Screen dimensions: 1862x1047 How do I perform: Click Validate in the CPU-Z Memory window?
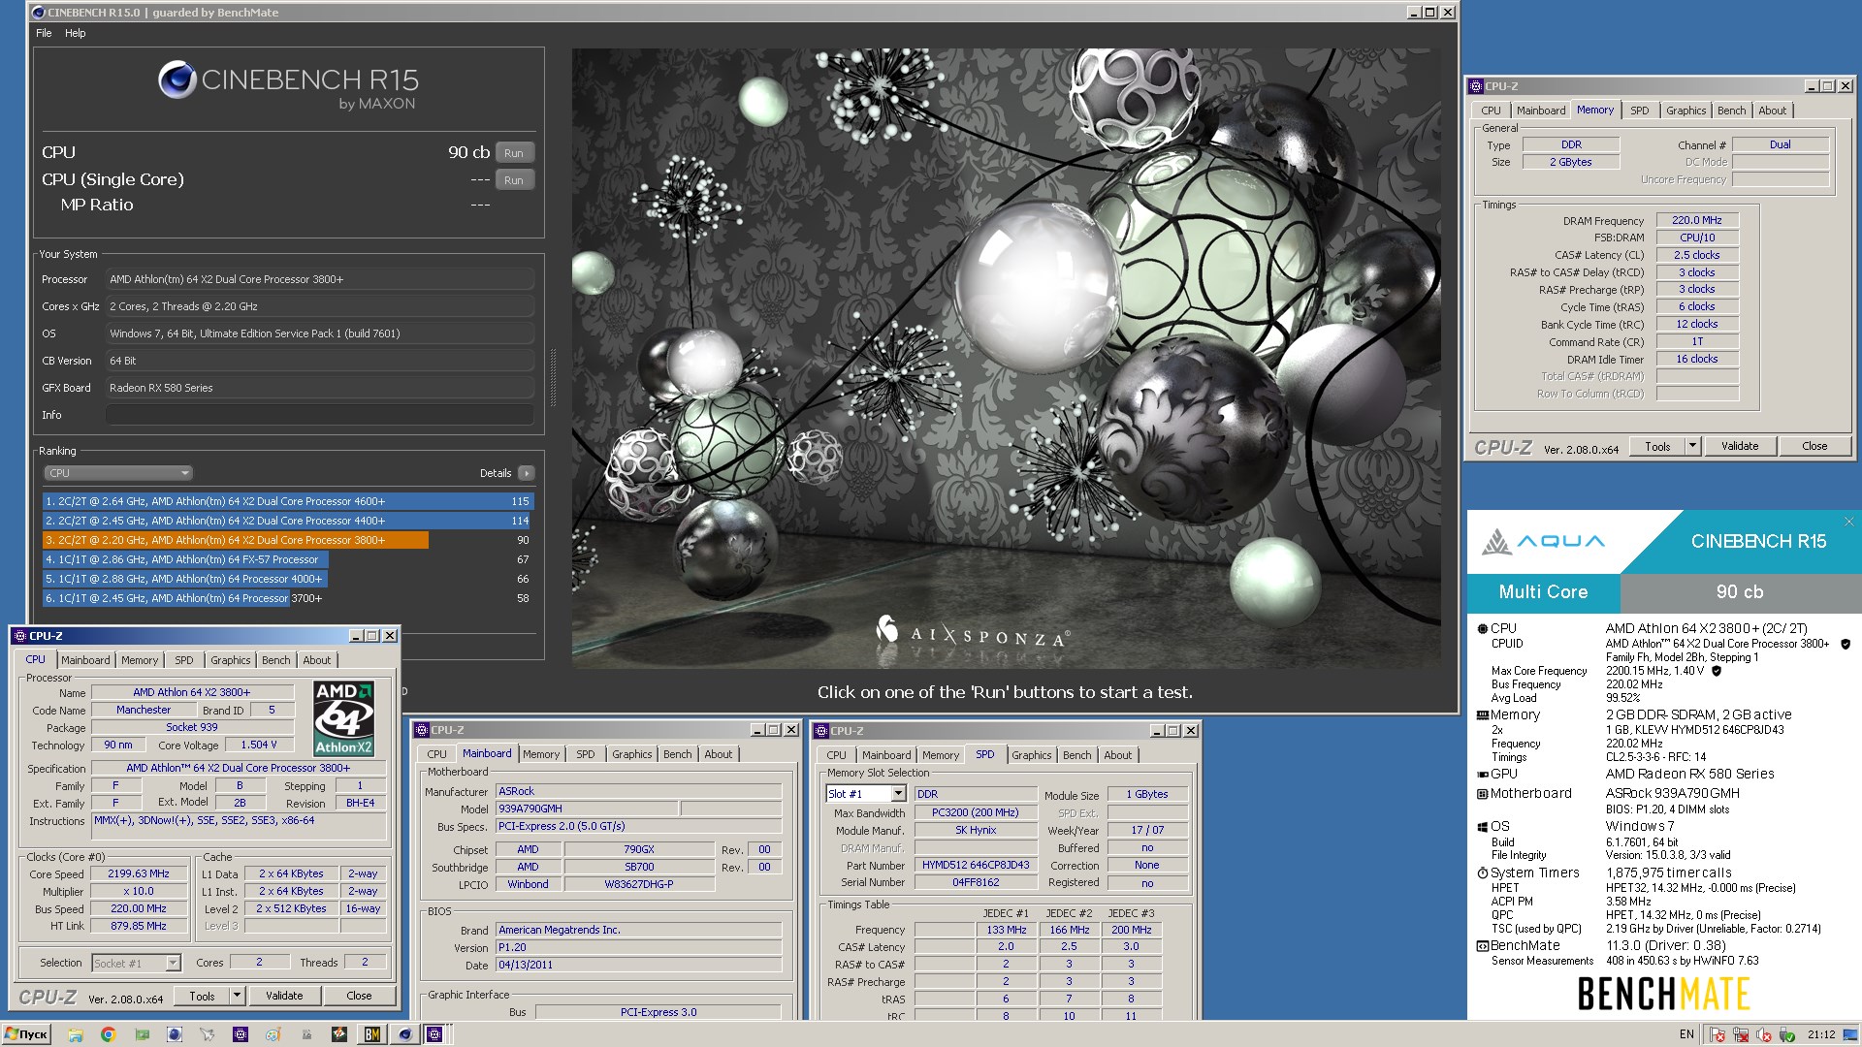[x=1740, y=446]
